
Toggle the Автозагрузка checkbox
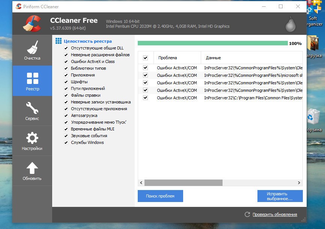click(66, 116)
